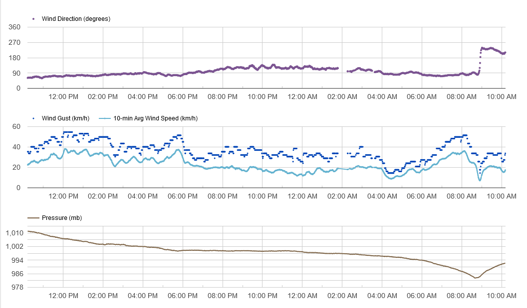Click the 10-min Avg Wind Speed legend line
Image resolution: width=527 pixels, height=308 pixels.
tap(105, 118)
